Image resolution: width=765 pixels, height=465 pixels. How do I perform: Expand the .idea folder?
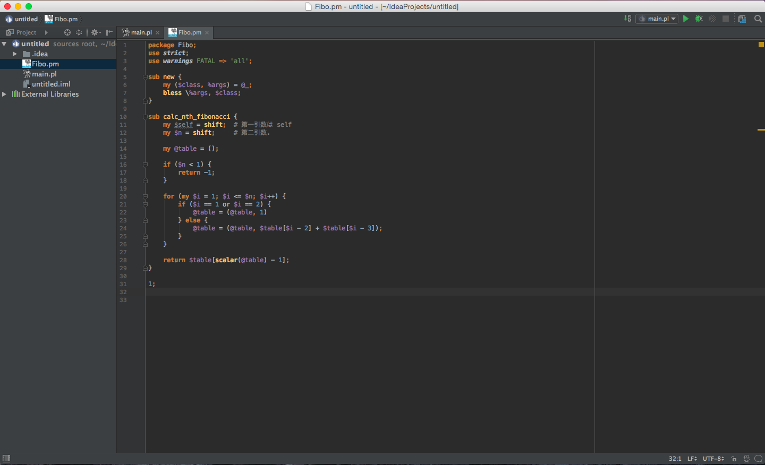(x=15, y=54)
